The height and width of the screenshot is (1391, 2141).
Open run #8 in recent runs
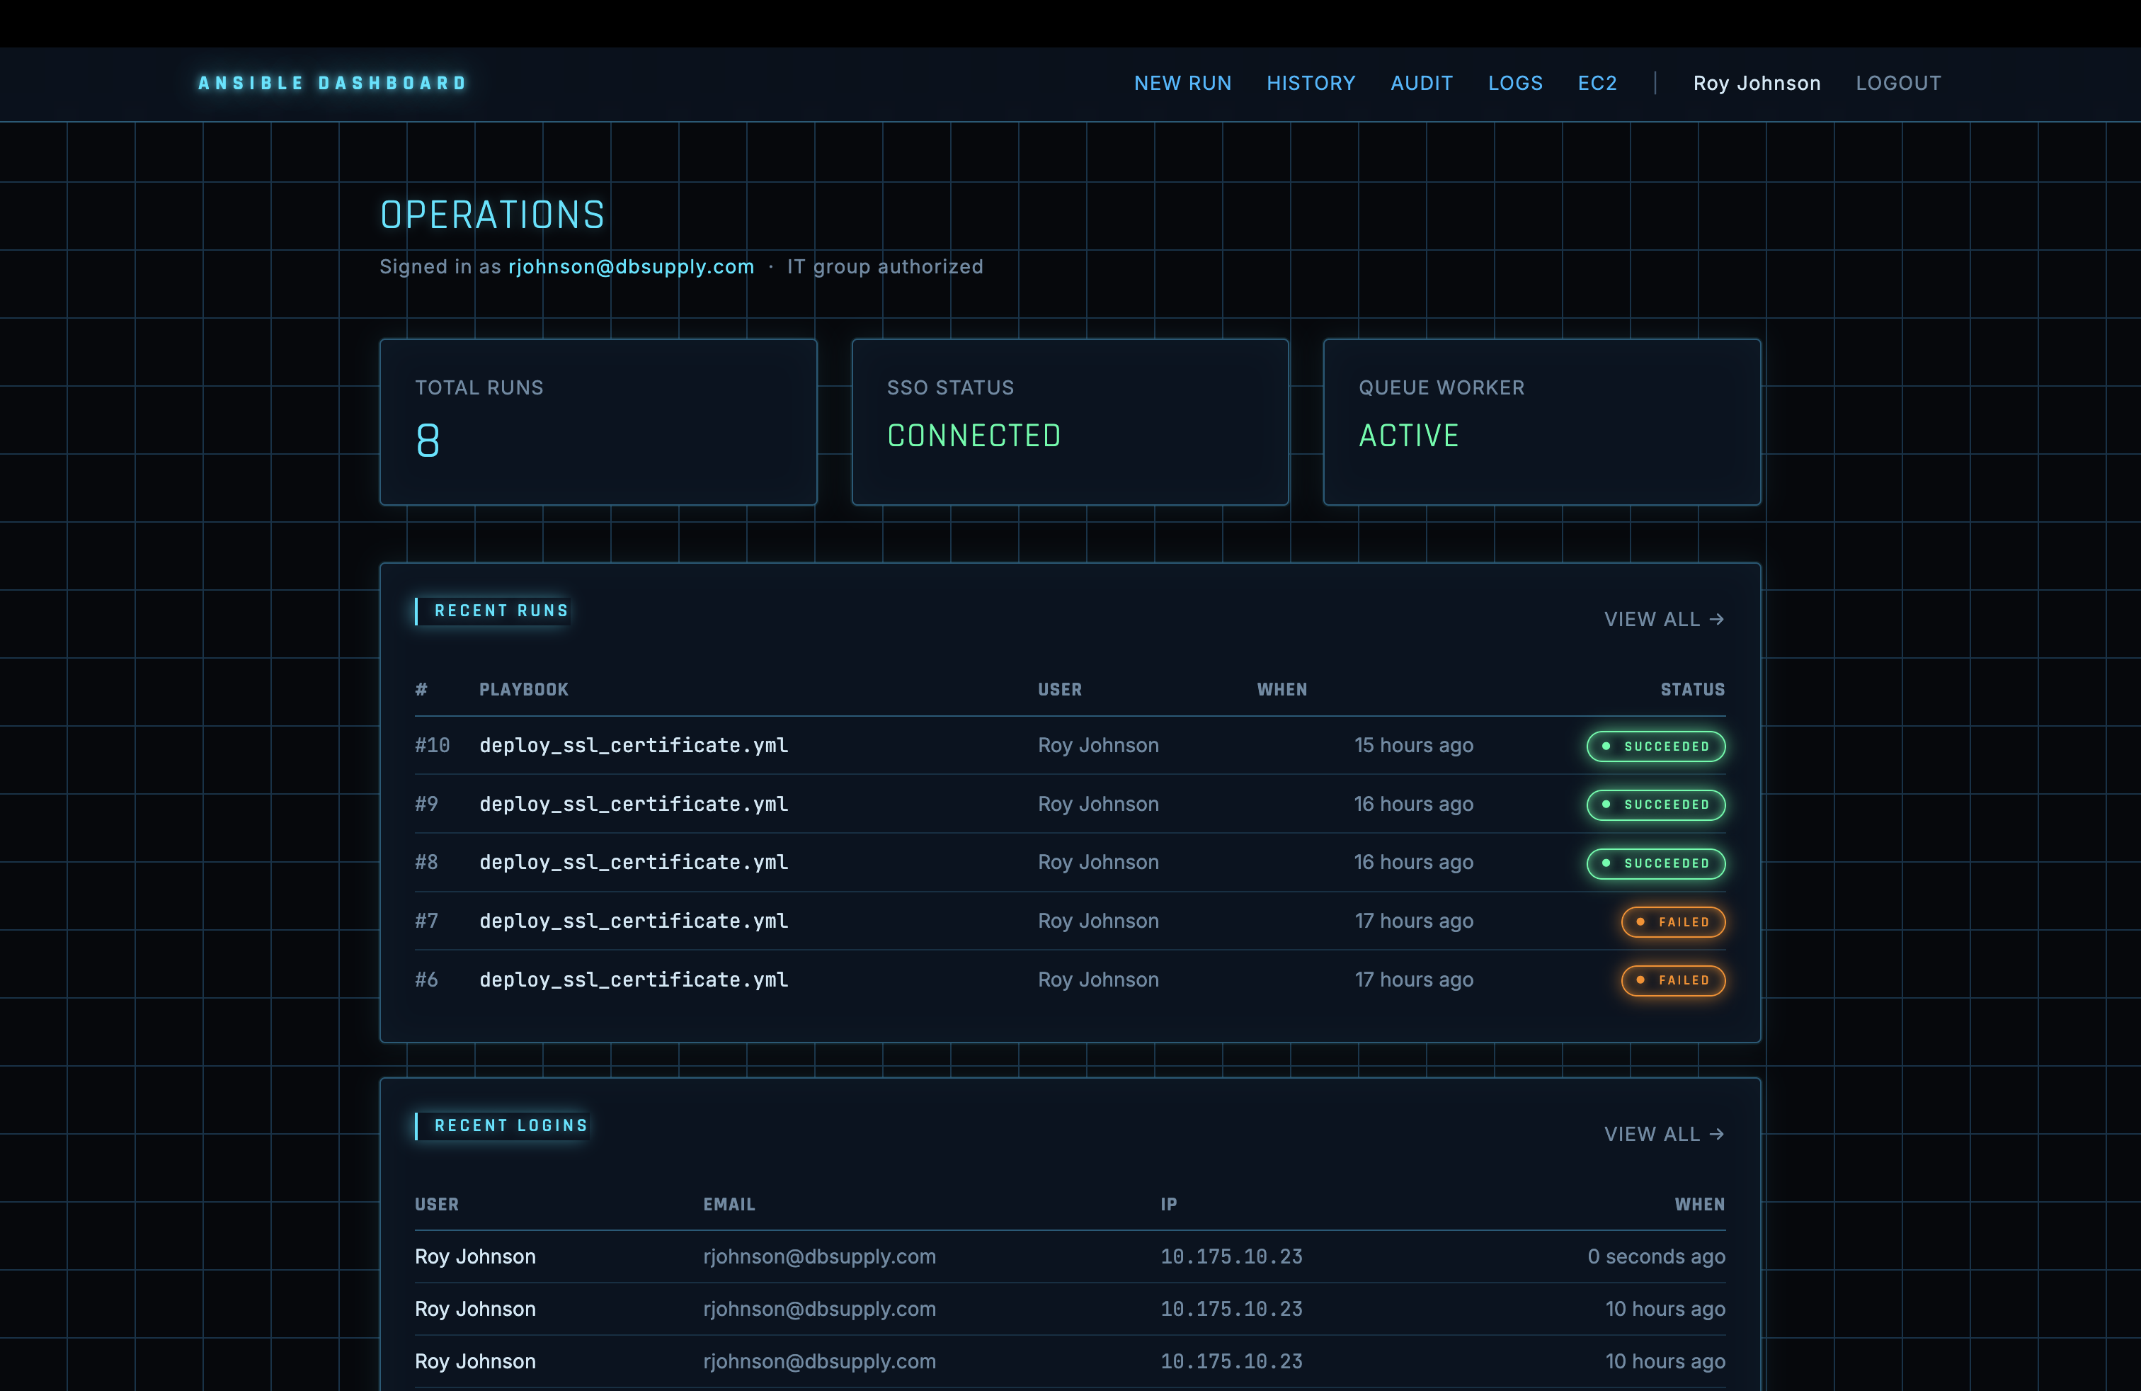[1070, 862]
